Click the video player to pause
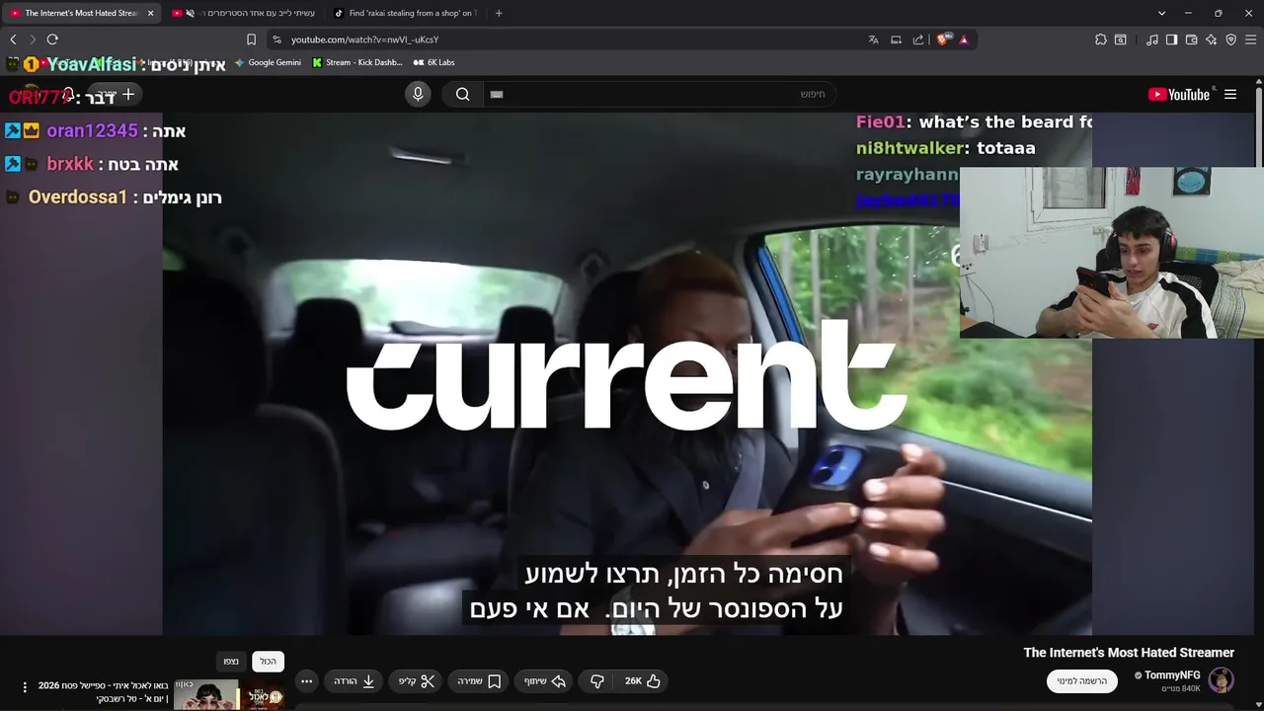1264x711 pixels. 627,373
